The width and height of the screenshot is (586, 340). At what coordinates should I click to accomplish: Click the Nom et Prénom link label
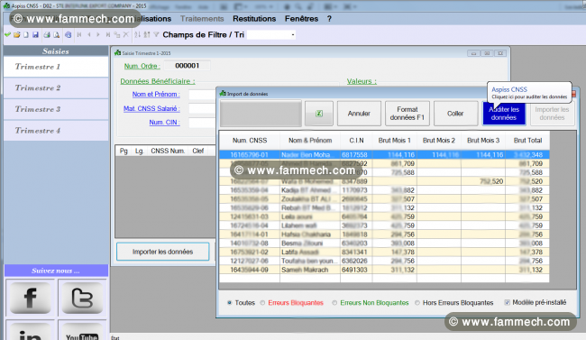156,95
